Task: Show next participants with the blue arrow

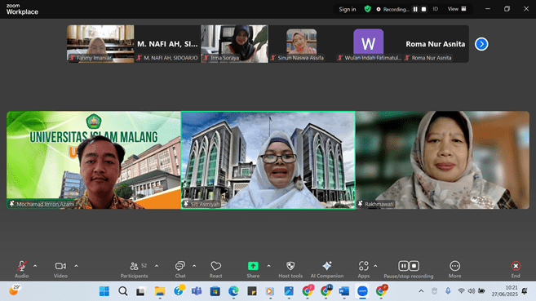Action: pyautogui.click(x=481, y=44)
